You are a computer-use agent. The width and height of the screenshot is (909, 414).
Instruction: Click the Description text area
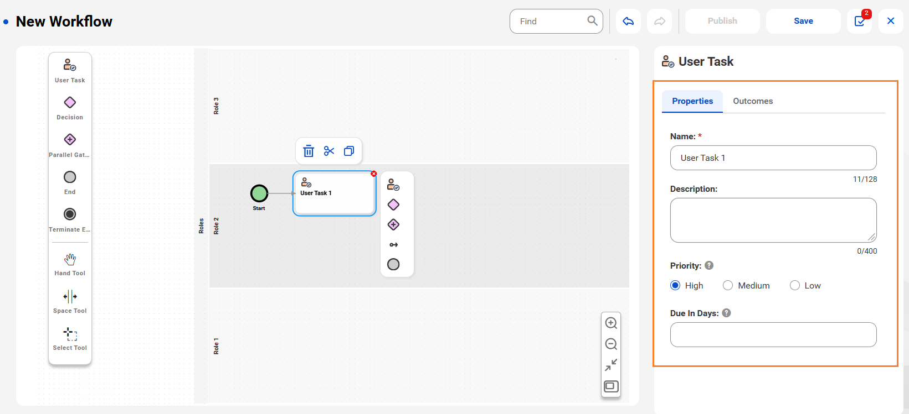(x=773, y=221)
